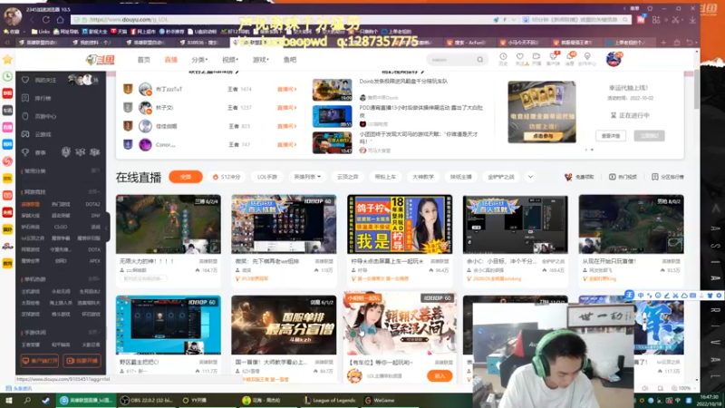Click the 赛事 trophy icon in sidebar

pos(25,152)
